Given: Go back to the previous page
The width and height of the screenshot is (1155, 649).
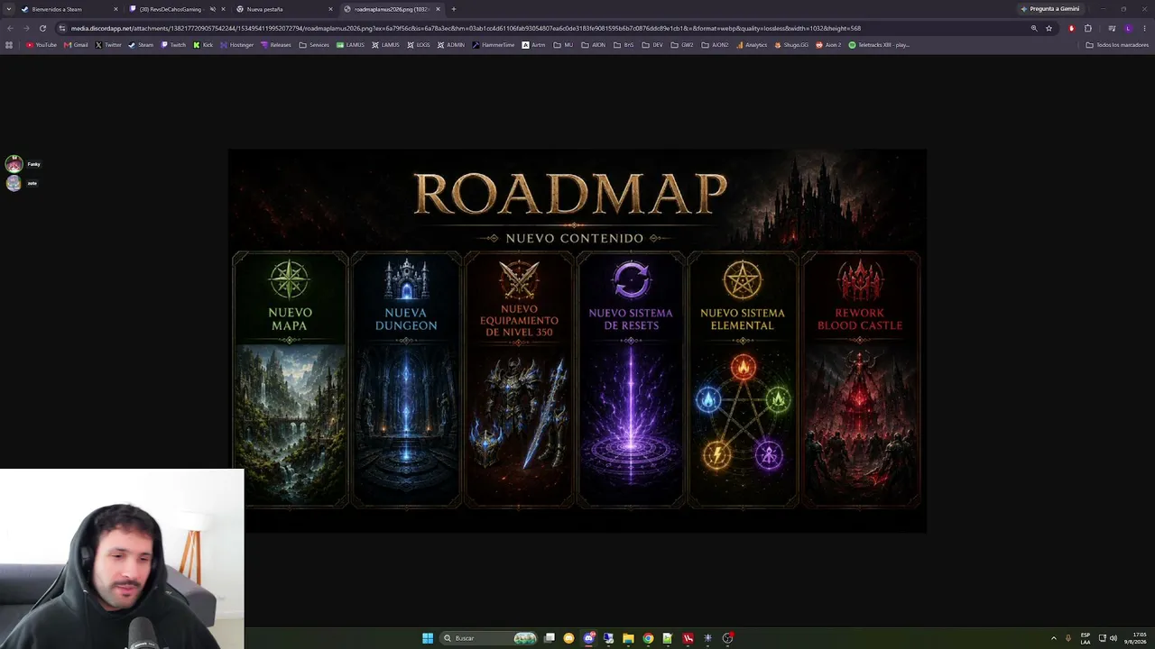Looking at the screenshot, I should [x=10, y=28].
